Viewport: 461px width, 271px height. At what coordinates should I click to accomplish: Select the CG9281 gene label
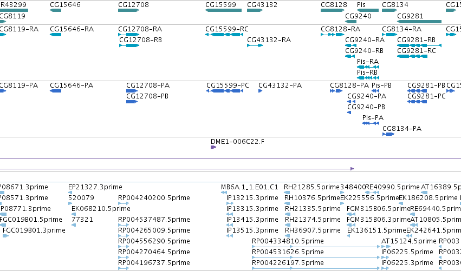coord(410,16)
